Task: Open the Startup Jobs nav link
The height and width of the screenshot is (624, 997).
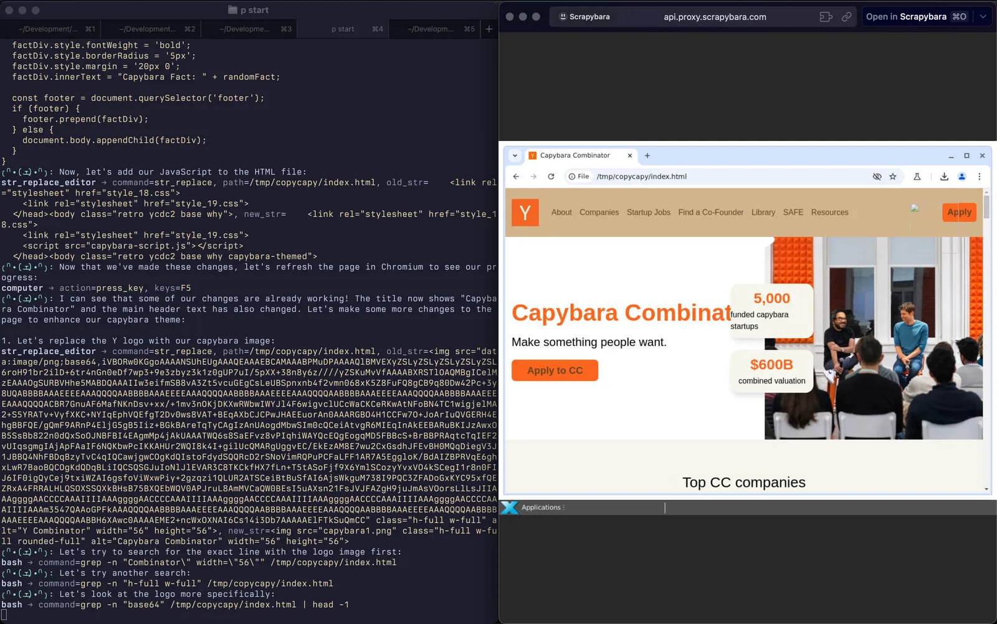Action: click(648, 213)
